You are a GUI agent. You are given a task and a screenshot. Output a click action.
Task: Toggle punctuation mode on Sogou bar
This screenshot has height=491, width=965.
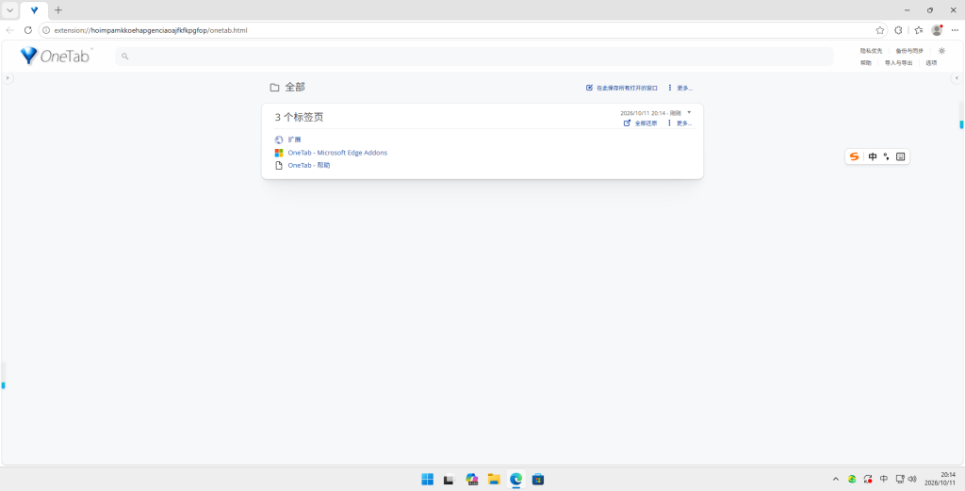(886, 156)
